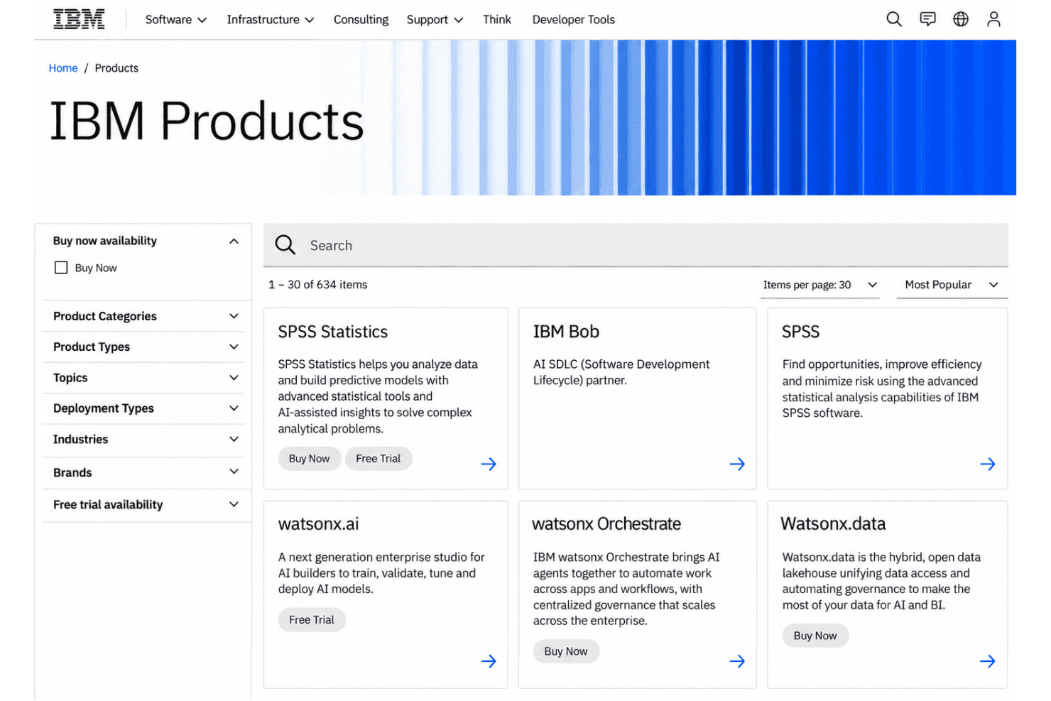Click the SPSS Statistics card arrow
Image resolution: width=1051 pixels, height=701 pixels.
(x=489, y=464)
